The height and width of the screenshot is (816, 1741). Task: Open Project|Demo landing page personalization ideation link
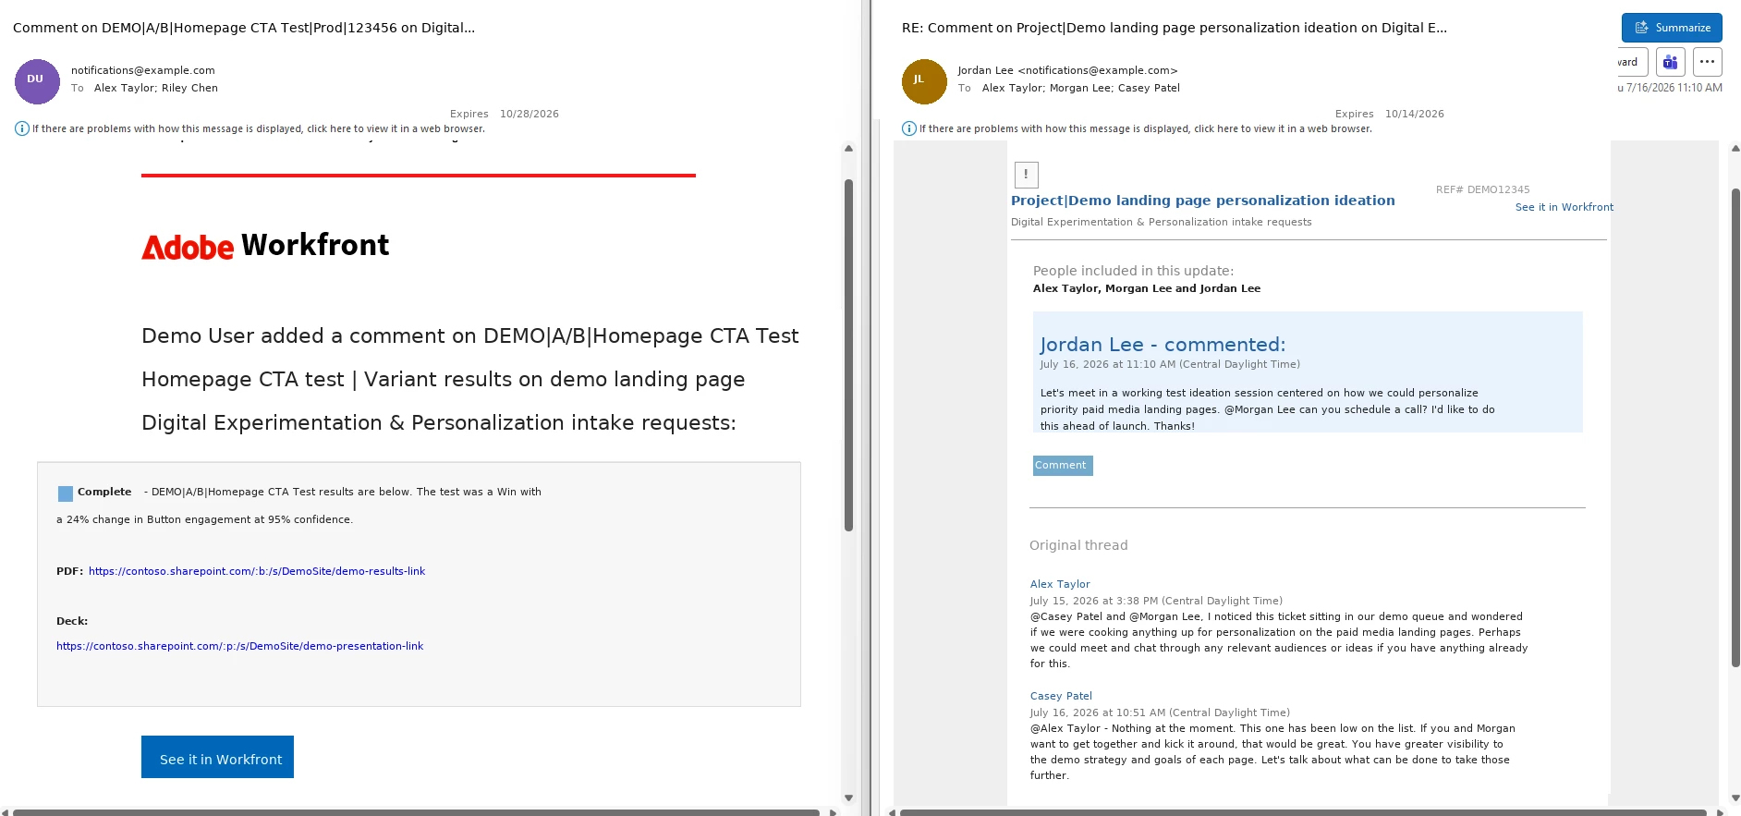pos(1203,201)
